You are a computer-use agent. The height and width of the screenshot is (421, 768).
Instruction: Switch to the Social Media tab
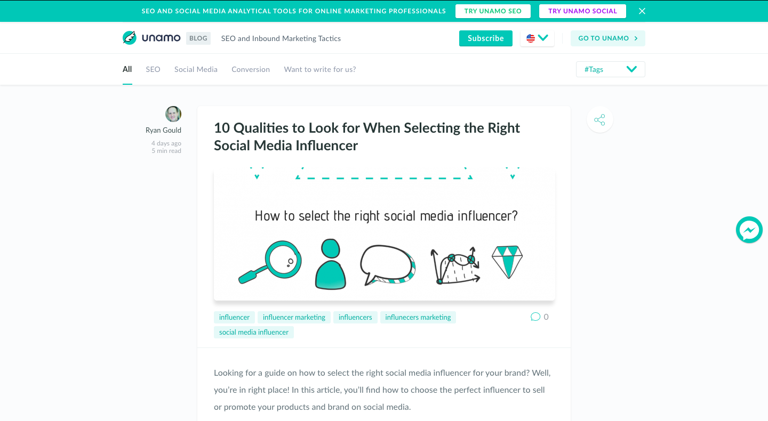[x=196, y=69]
